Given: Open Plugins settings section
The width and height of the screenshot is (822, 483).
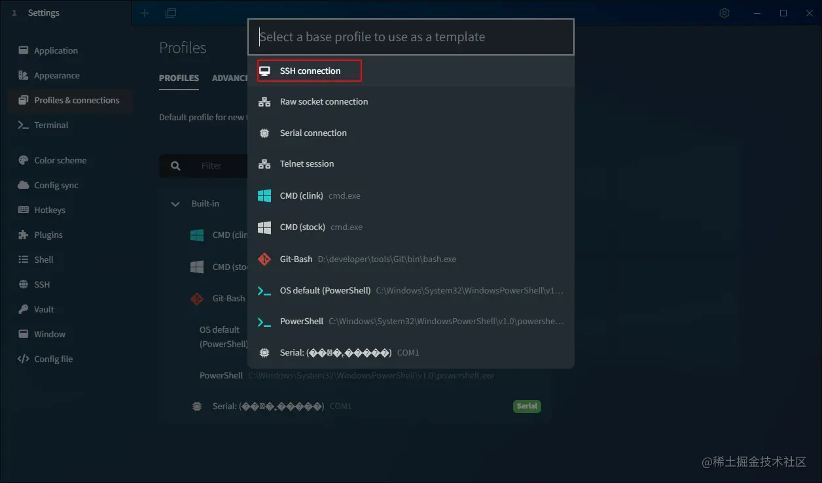Looking at the screenshot, I should click(69, 235).
